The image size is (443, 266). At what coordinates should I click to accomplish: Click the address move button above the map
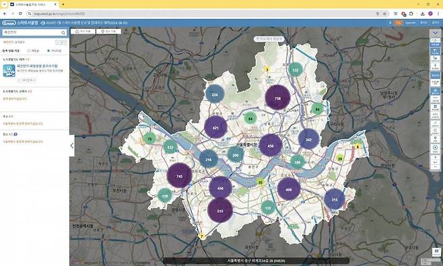83,32
